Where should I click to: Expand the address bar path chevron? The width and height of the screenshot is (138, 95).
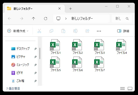tap(66, 19)
